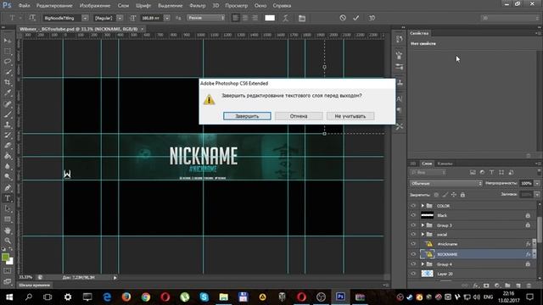Select the Move tool in toolbox
Viewport: 543px width, 305px height.
pos(8,41)
